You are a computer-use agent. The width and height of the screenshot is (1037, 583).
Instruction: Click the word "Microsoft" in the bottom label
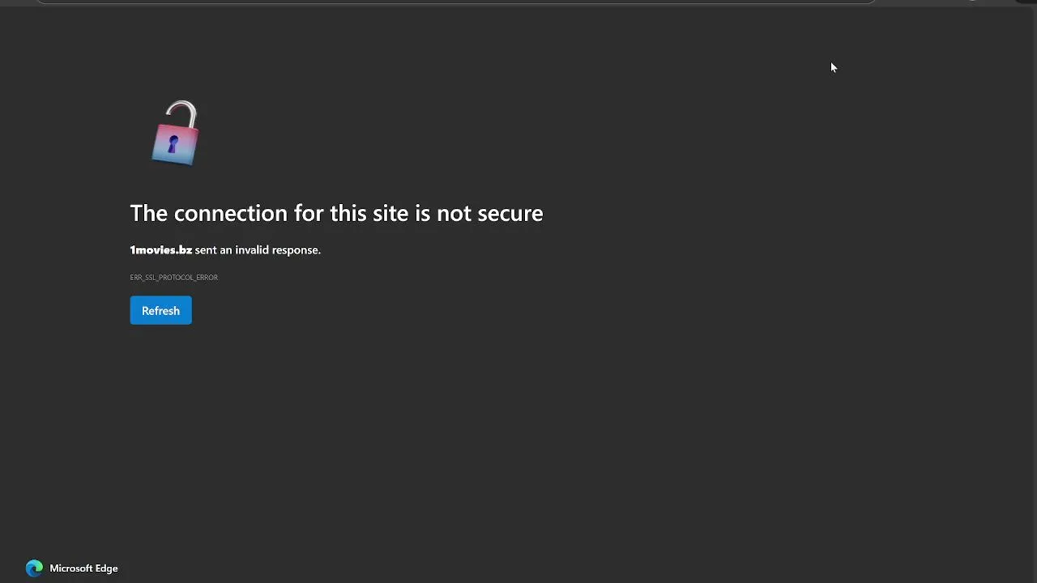click(x=72, y=568)
